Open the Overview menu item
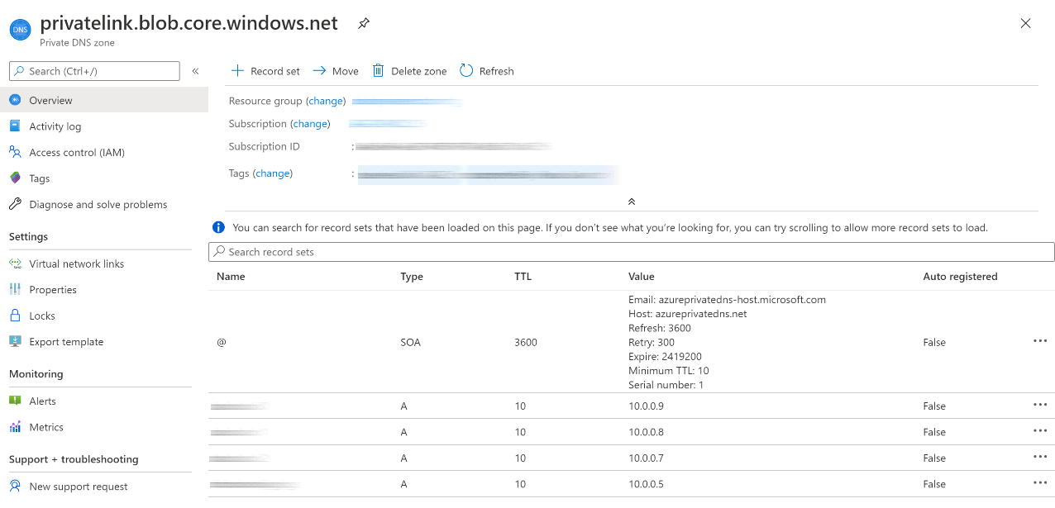The height and width of the screenshot is (508, 1055). (x=104, y=100)
